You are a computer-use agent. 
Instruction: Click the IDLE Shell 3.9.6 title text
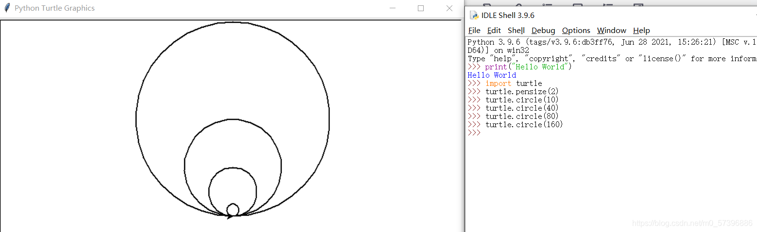point(508,15)
